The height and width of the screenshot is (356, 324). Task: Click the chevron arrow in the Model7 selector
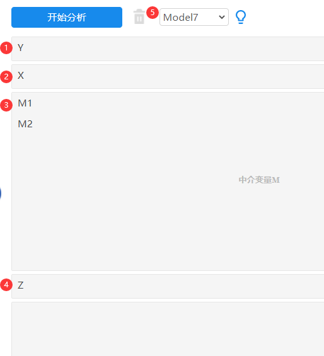click(221, 17)
